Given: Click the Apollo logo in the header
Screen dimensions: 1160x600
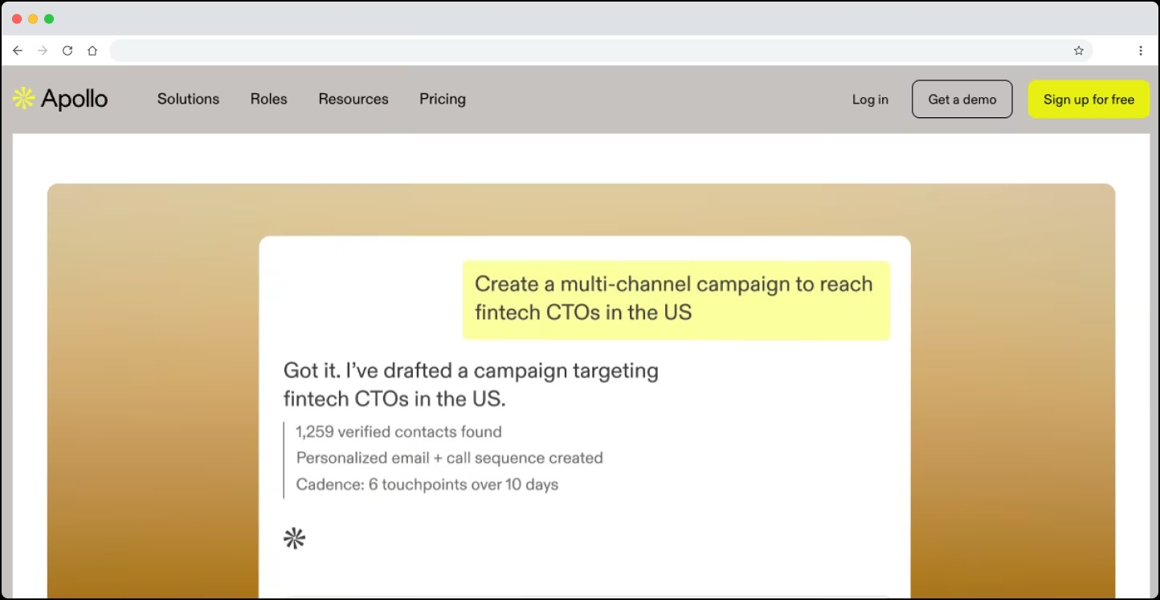Looking at the screenshot, I should (x=60, y=99).
